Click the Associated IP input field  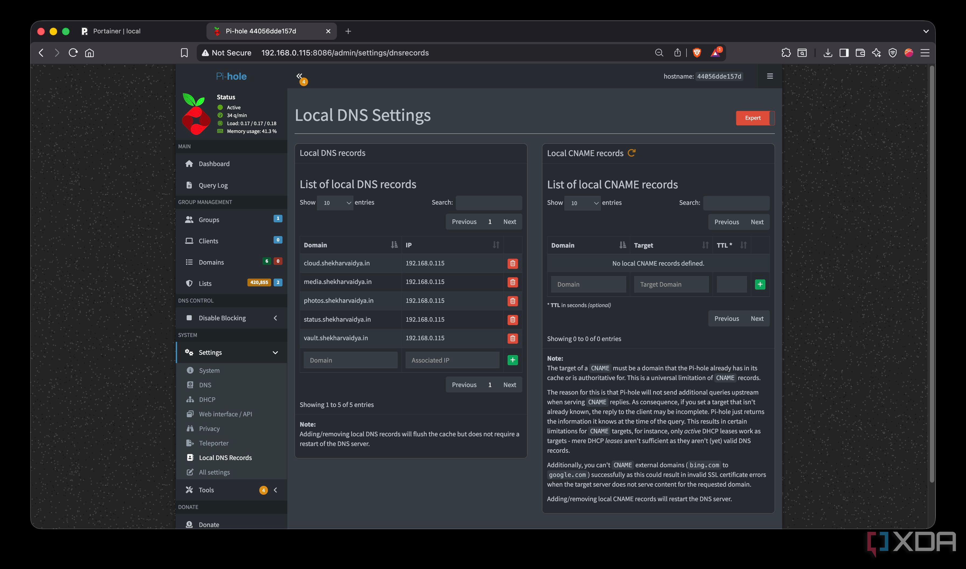[x=452, y=360]
